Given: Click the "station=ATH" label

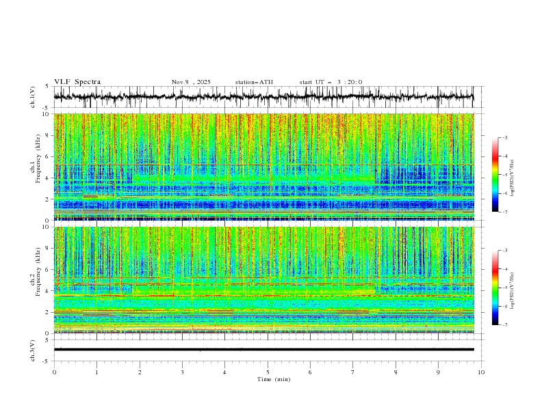Looking at the screenshot, I should pyautogui.click(x=254, y=82).
